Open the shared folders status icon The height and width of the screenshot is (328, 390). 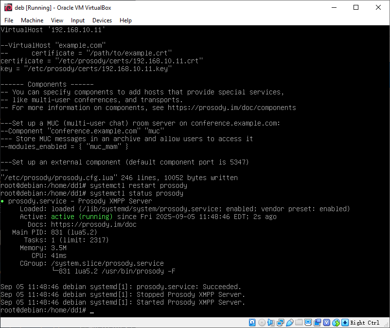pos(299,323)
